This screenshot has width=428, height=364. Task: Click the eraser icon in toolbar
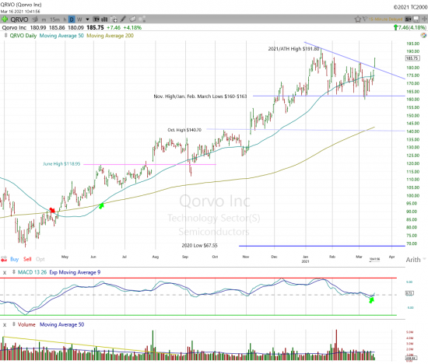coord(132,19)
